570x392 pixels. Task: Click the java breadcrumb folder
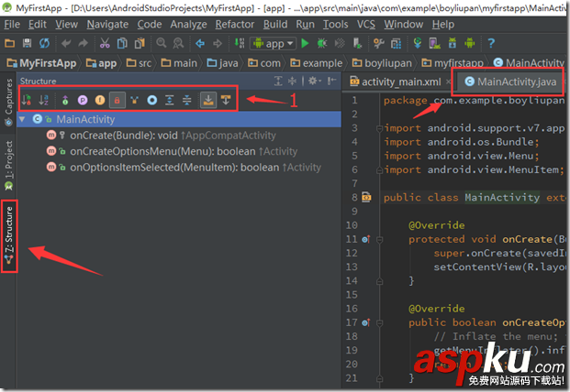click(222, 63)
